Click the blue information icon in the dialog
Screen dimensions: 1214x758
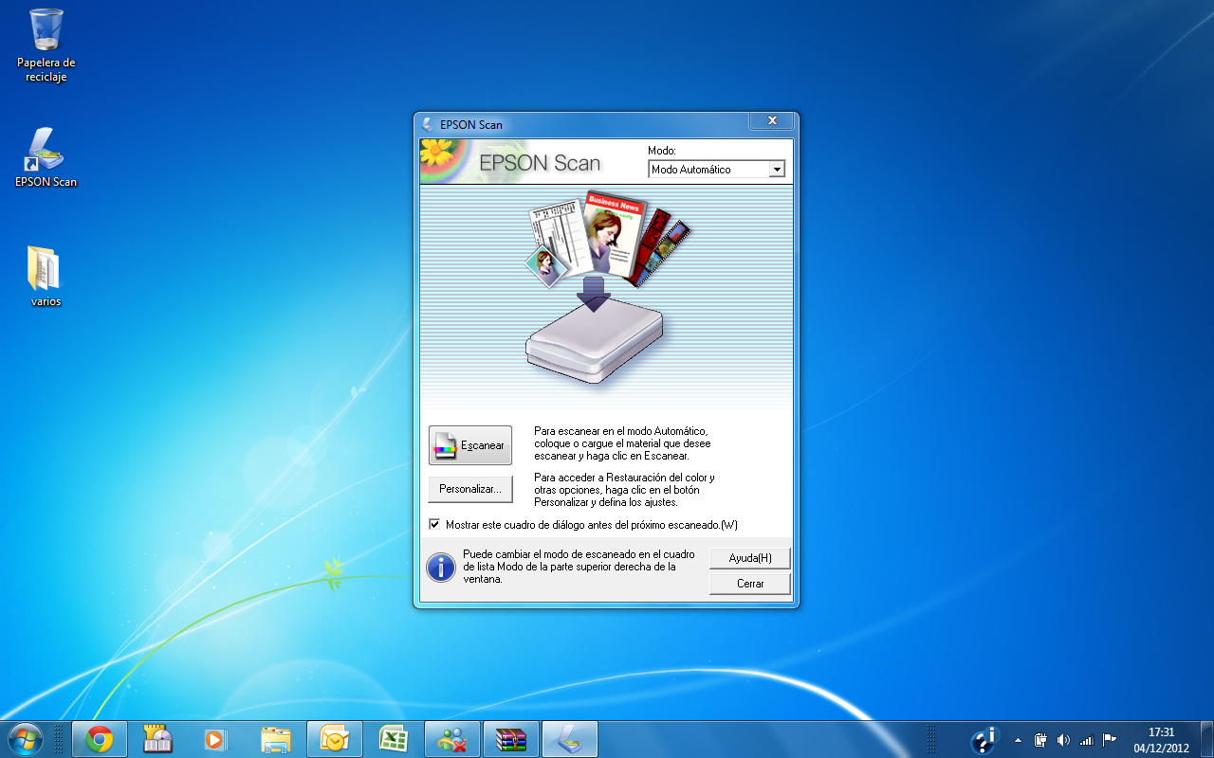[440, 567]
